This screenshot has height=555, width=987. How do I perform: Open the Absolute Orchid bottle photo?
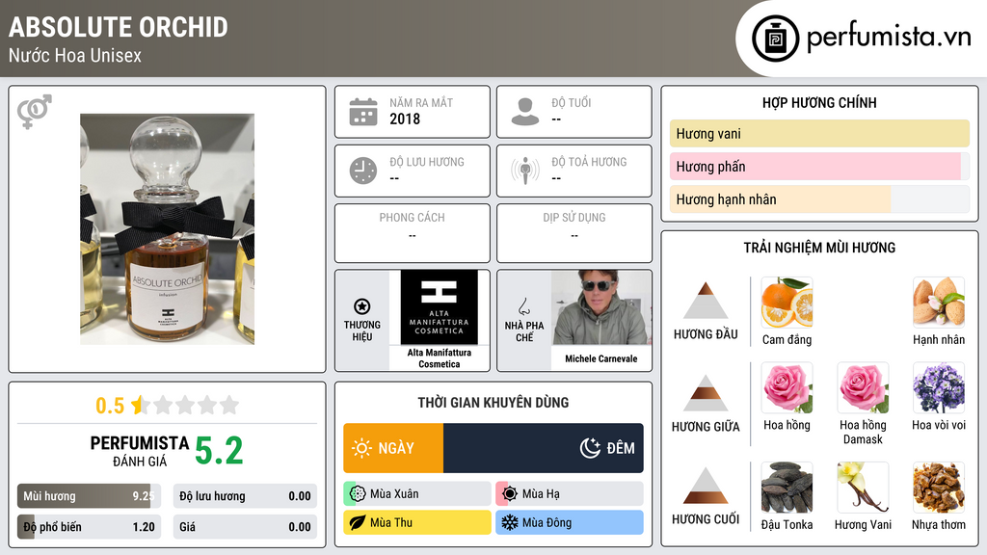[168, 229]
